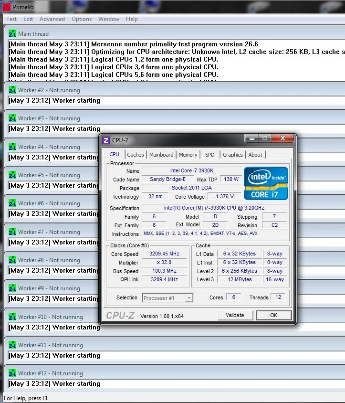The height and width of the screenshot is (403, 345).
Task: Click the Worker #2 - Not running title bar
Action: pos(175,90)
